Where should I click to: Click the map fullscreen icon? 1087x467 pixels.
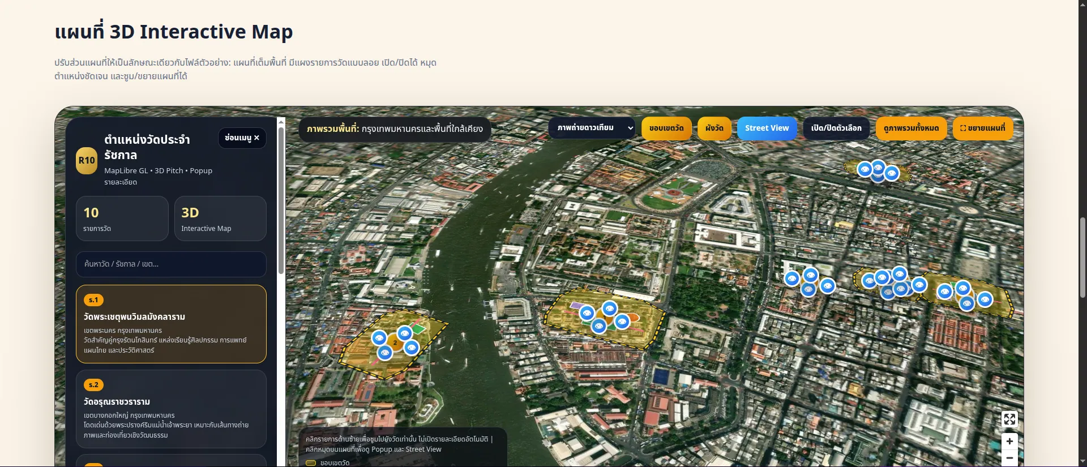(1009, 419)
